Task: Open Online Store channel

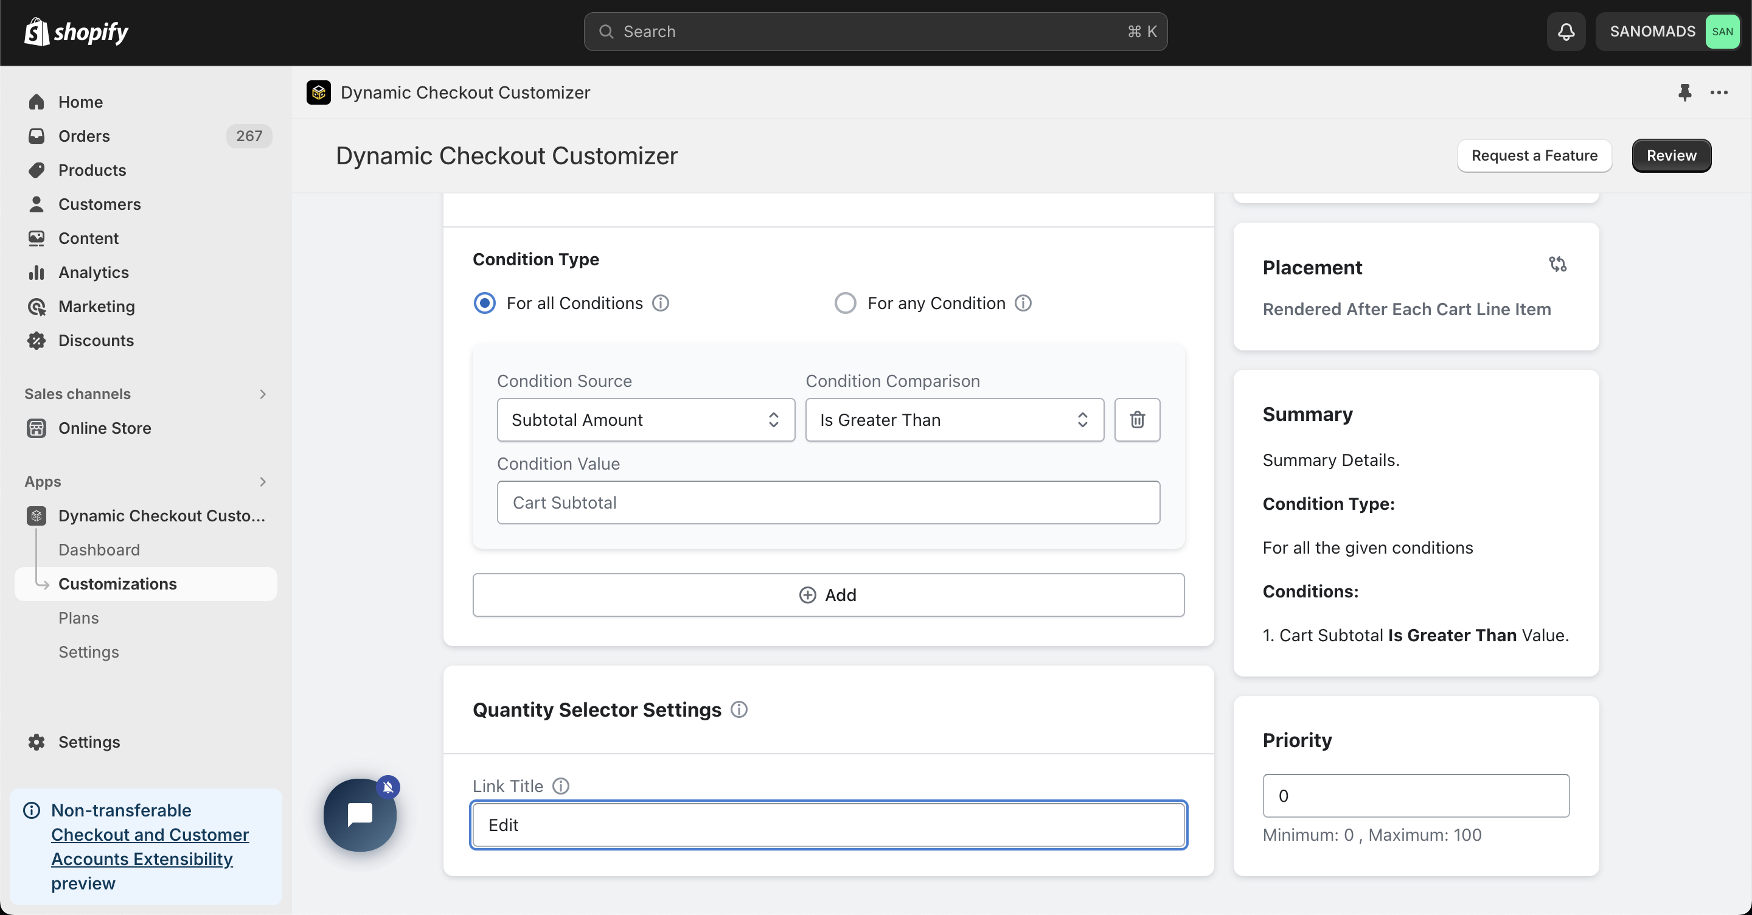Action: [x=145, y=428]
